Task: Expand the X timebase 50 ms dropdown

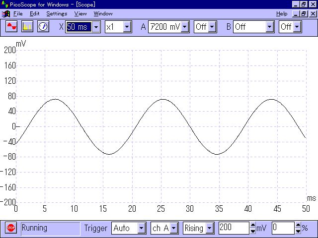Action: coord(96,27)
